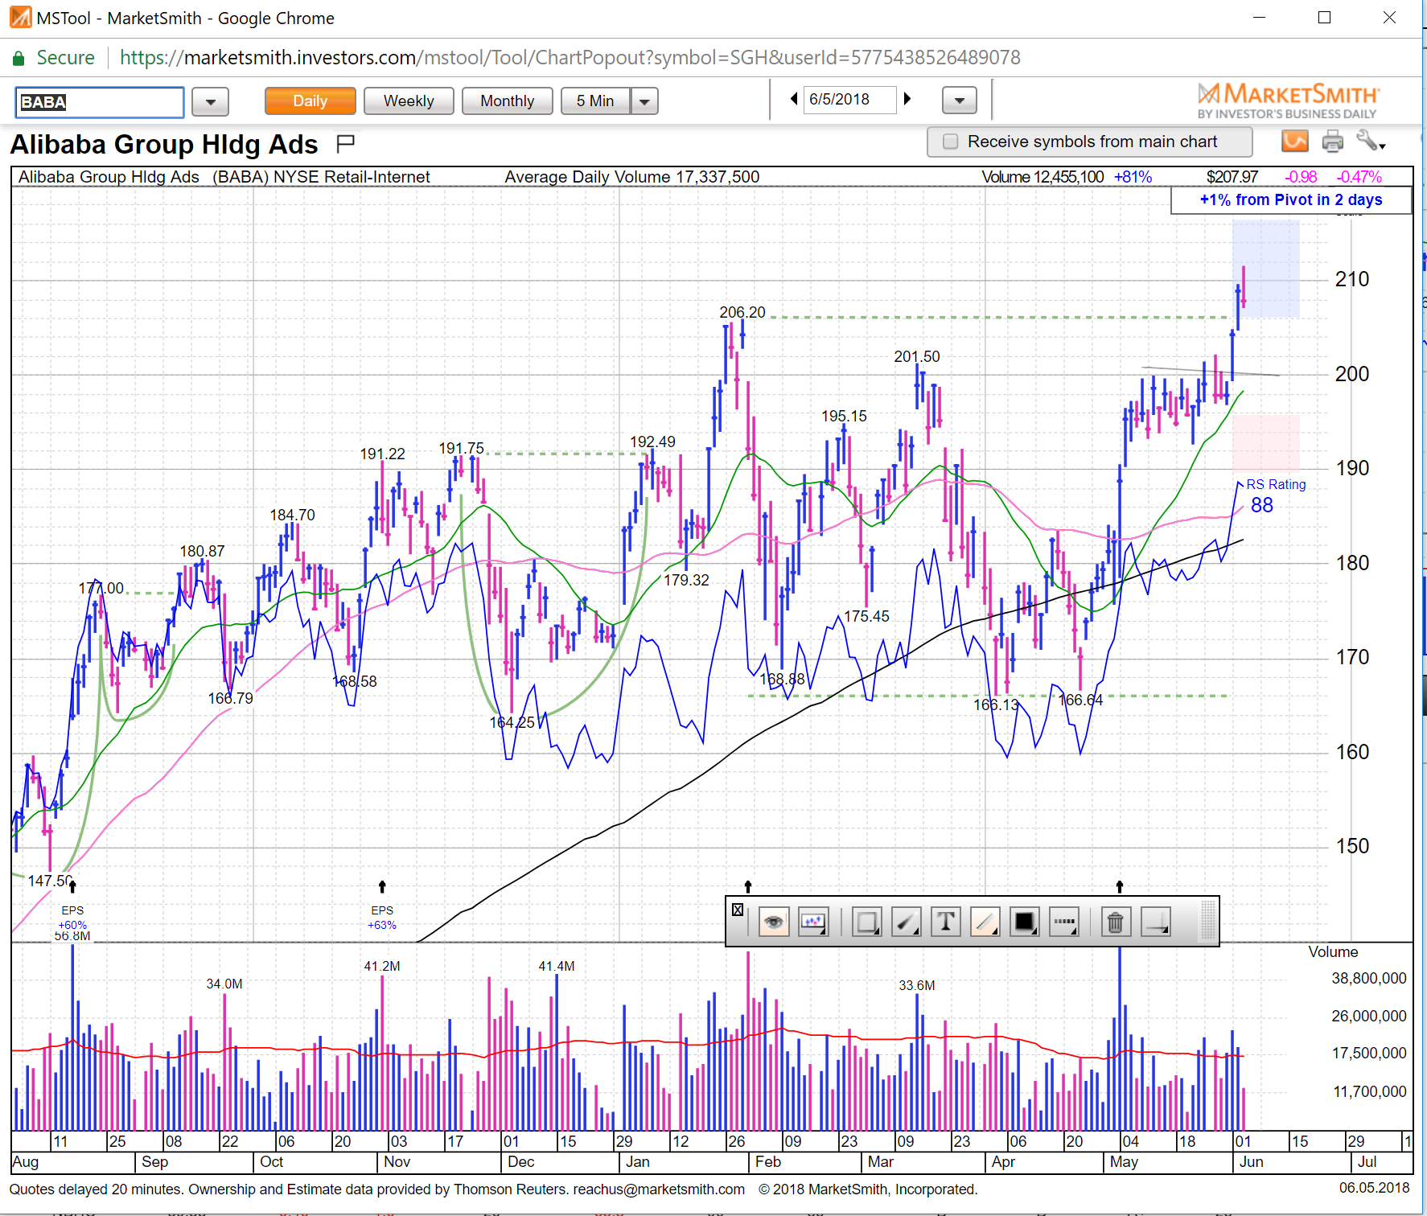Click the 192.49 price label
The width and height of the screenshot is (1427, 1216).
pyautogui.click(x=652, y=442)
